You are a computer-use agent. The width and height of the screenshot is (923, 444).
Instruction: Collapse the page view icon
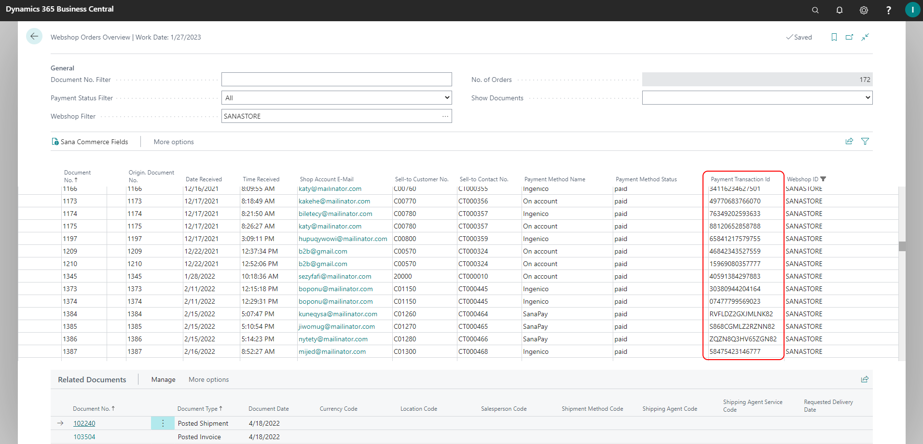865,37
